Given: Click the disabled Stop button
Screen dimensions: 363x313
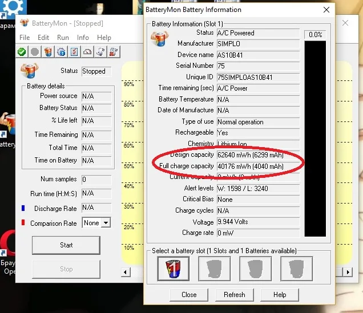Looking at the screenshot, I should click(x=66, y=269).
